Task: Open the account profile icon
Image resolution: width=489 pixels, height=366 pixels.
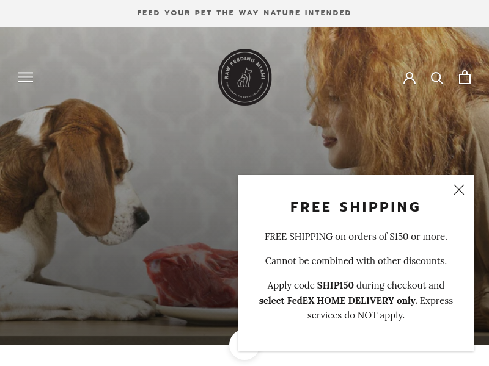Action: (x=409, y=78)
